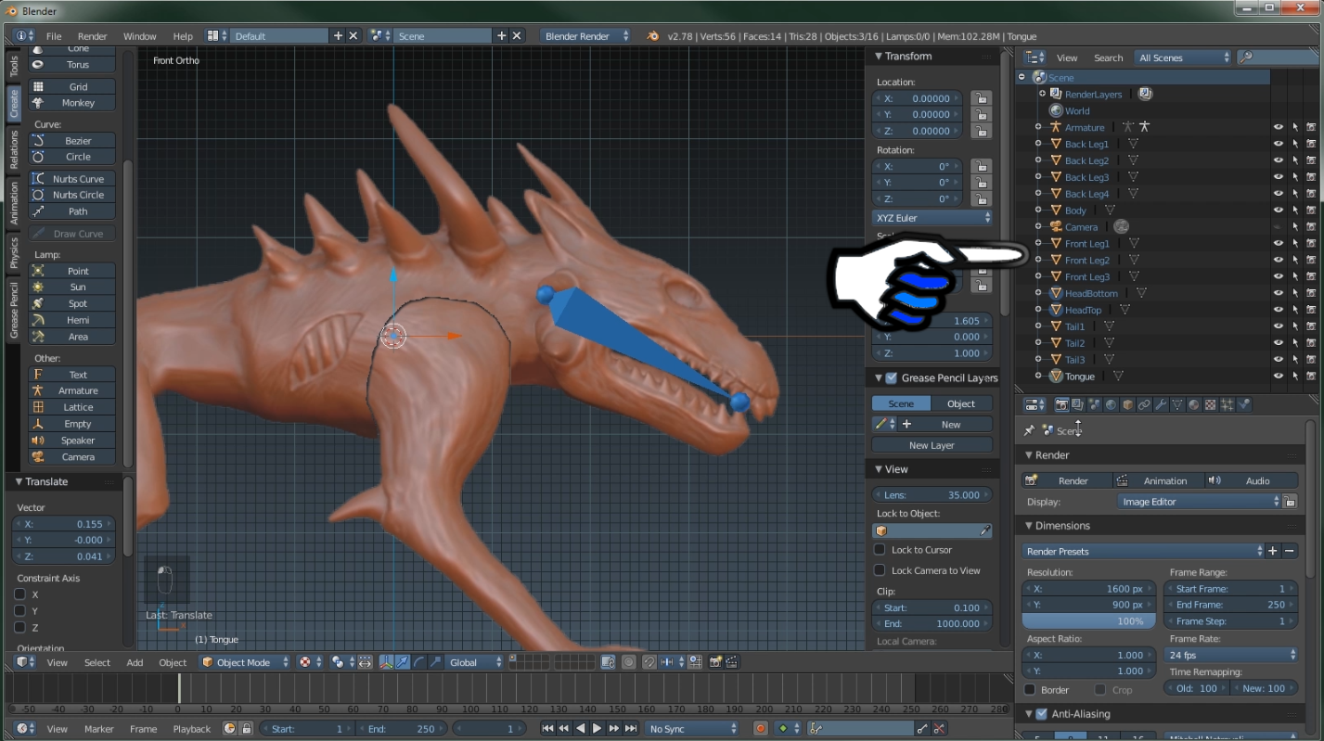Add a Torus mesh
1324x741 pixels.
click(72, 65)
